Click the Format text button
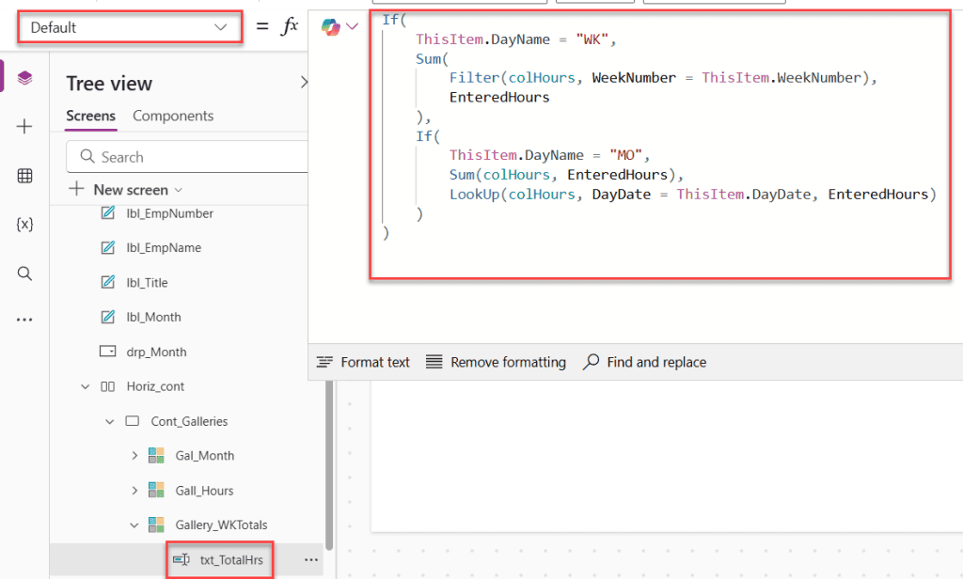Screen dimensions: 963x579 (x=363, y=362)
